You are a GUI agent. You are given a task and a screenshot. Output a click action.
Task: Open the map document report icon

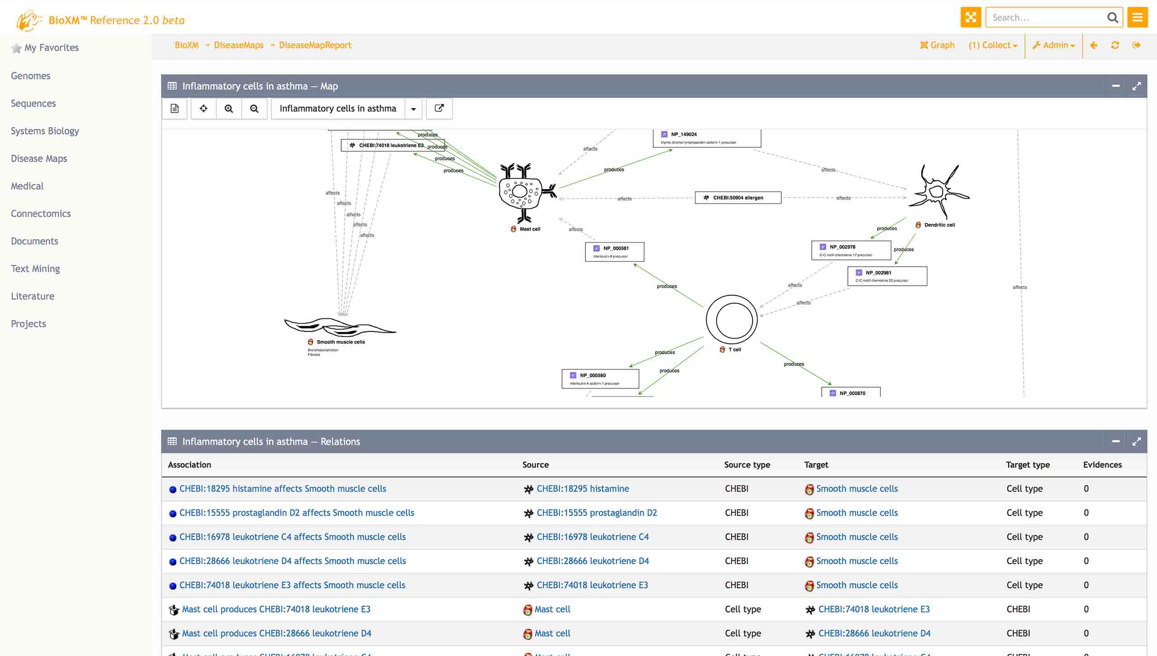coord(174,109)
